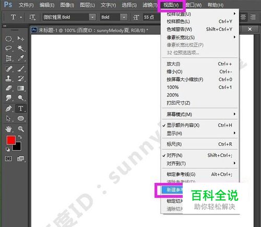Image resolution: width=261 pixels, height=227 pixels.
Task: Select the Magic Wand tool
Action: (x=21, y=48)
